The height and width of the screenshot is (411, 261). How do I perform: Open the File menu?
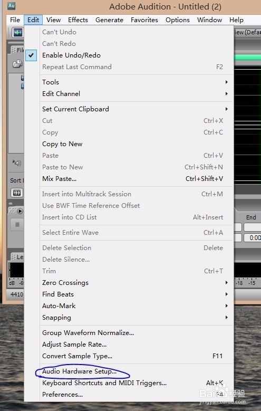coord(15,20)
